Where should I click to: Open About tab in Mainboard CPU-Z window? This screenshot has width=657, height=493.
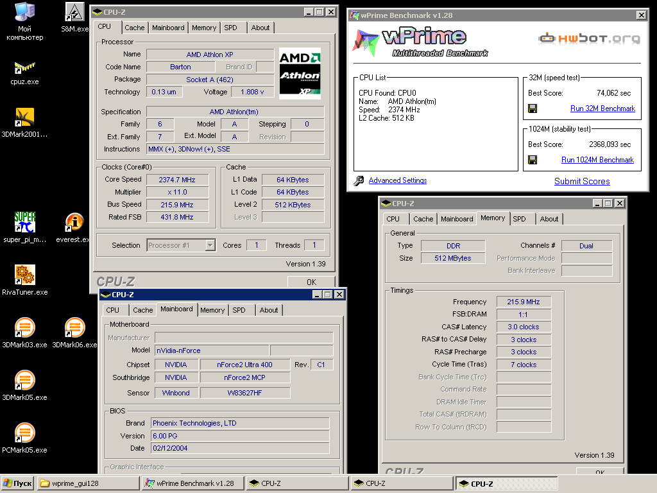tap(269, 310)
